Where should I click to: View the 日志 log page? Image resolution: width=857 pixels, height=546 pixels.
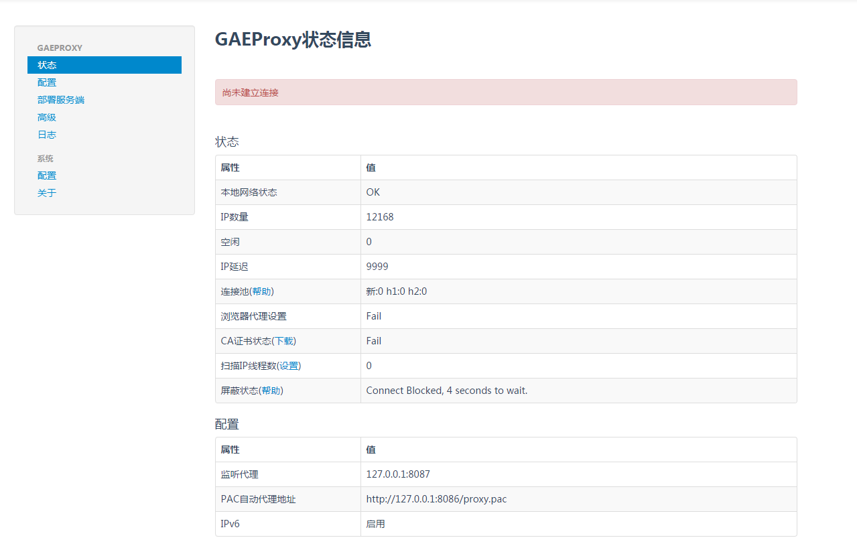[x=46, y=134]
